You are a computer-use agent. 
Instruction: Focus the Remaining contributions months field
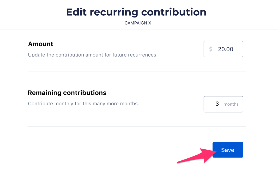point(223,104)
